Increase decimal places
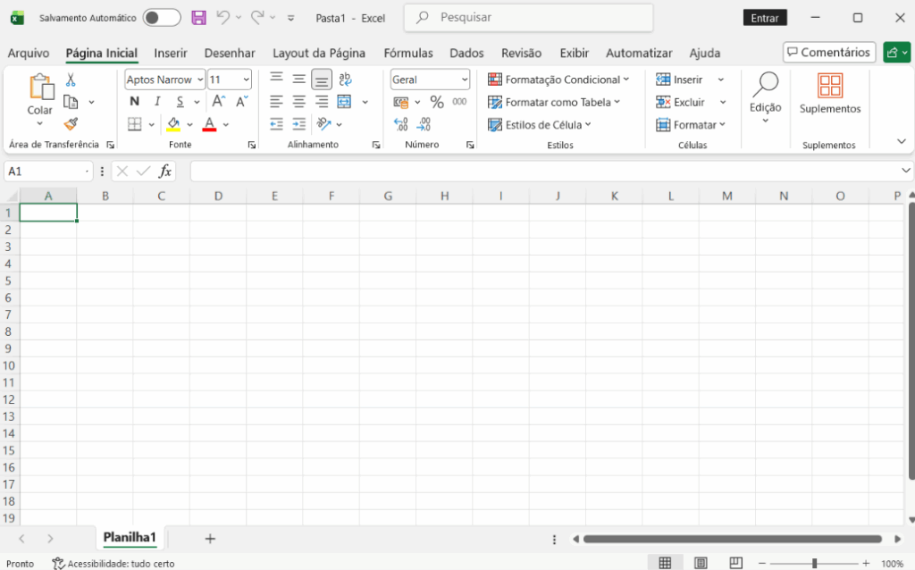915x570 pixels. tap(401, 124)
